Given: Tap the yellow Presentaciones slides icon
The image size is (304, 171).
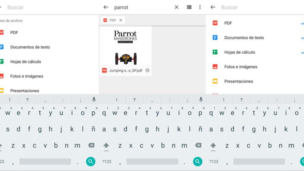Looking at the screenshot, I should coord(3,91).
